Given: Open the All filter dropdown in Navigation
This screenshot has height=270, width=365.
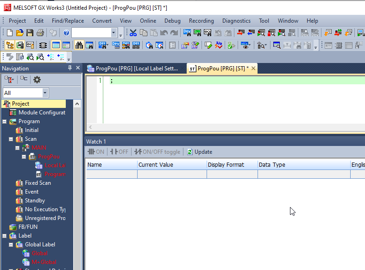Looking at the screenshot, I should pyautogui.click(x=45, y=93).
